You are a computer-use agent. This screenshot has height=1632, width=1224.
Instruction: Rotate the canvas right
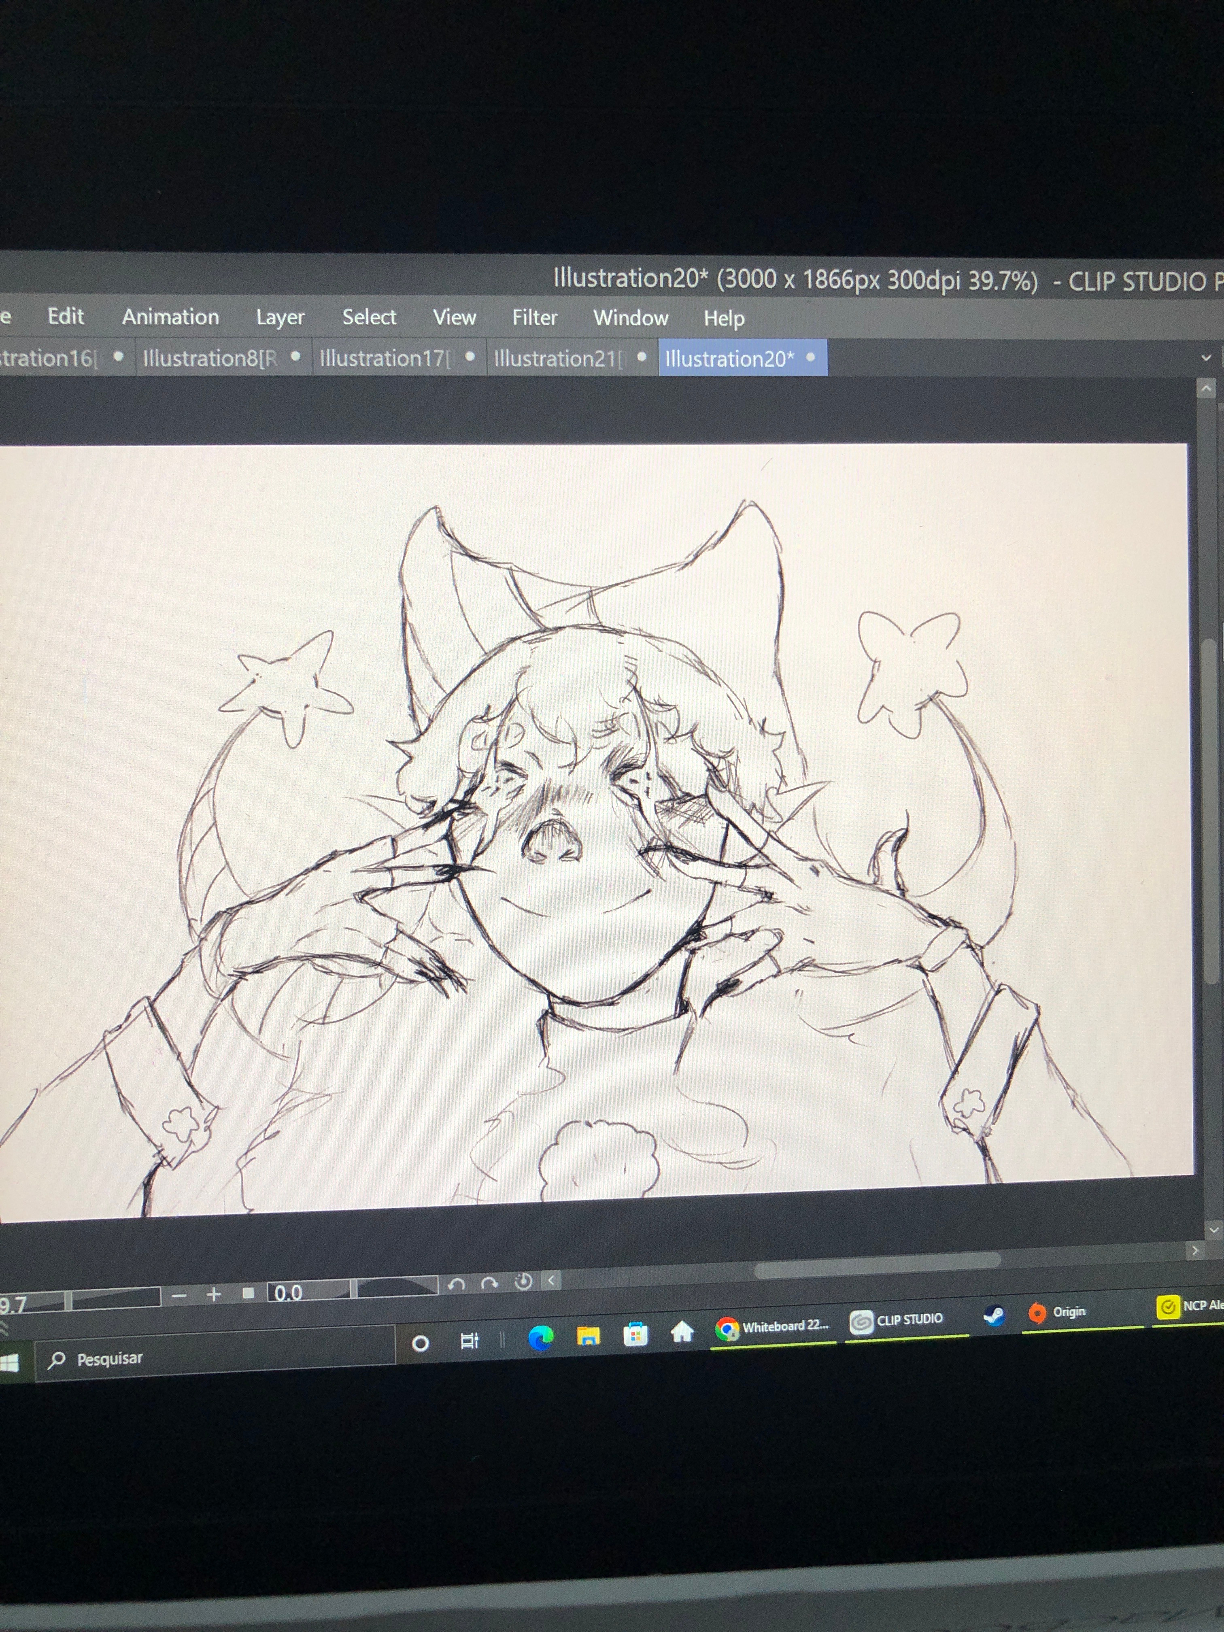pyautogui.click(x=489, y=1283)
